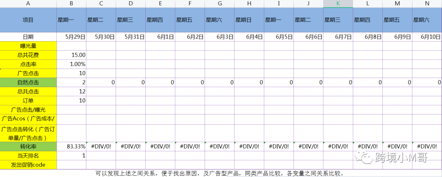Select the 5月29日 date cell
The height and width of the screenshot is (177, 442).
(x=72, y=36)
